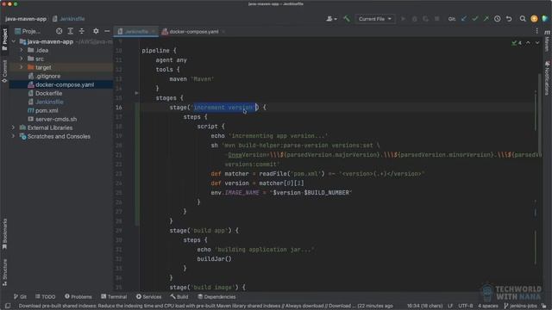
Task: Collapse the java-maven-app root folder
Action: coord(14,41)
